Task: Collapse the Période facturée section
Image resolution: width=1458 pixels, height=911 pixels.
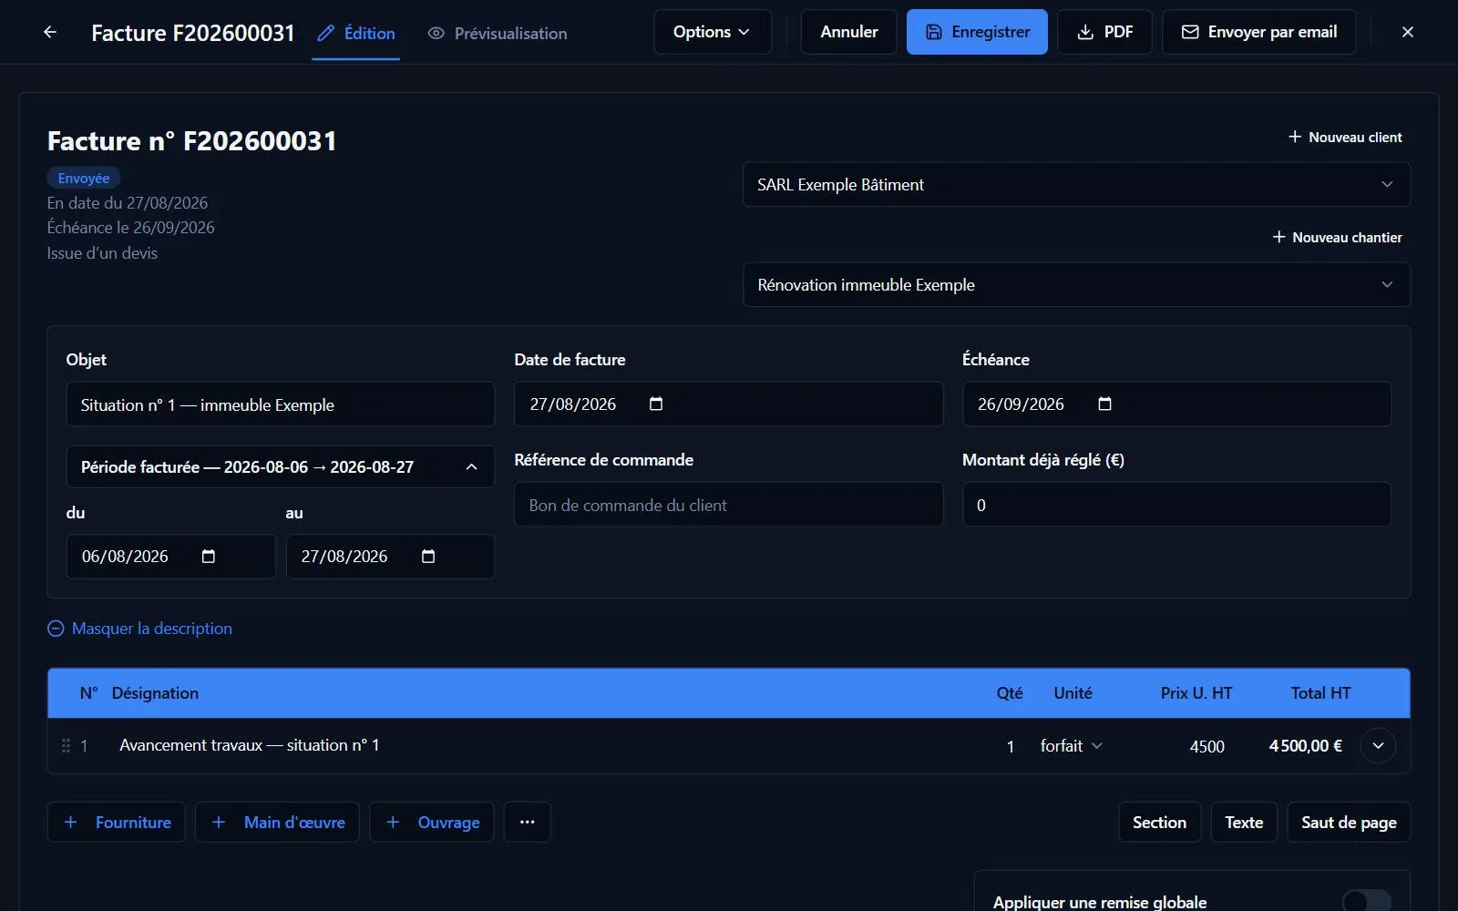Action: click(x=281, y=466)
